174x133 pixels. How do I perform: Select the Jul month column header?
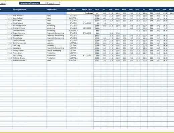[144, 10]
